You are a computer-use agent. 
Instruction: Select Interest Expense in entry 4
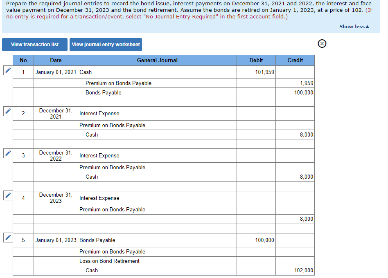click(x=157, y=198)
